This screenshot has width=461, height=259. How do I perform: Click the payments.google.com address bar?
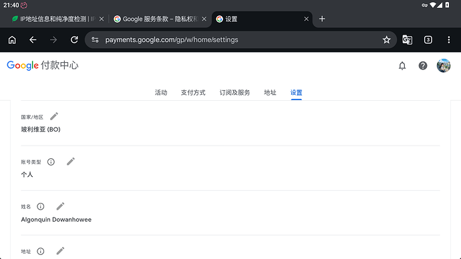point(241,39)
